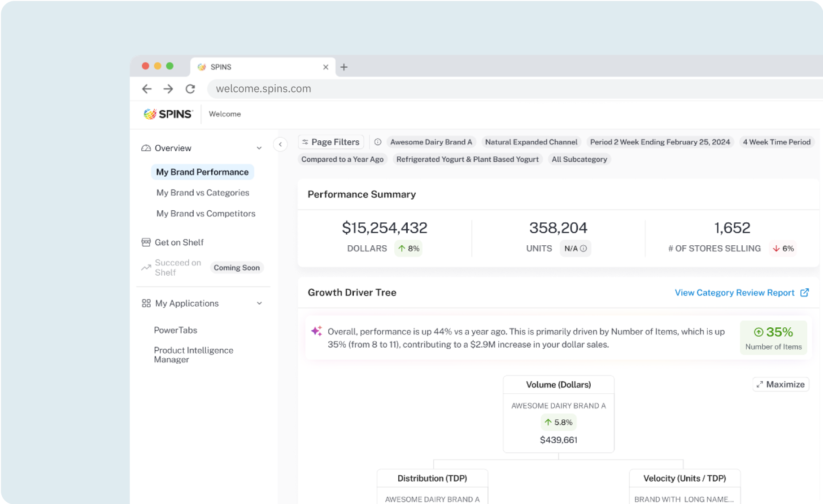Viewport: 823px width, 504px height.
Task: Click the 5.8% growth badge in Volume node
Action: pos(558,422)
